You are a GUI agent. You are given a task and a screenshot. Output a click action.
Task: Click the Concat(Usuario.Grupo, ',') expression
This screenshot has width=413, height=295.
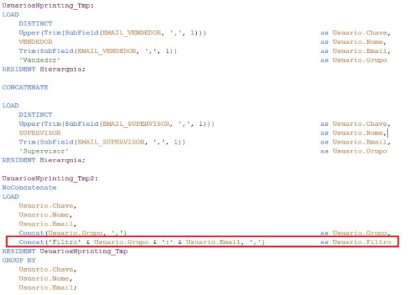pyautogui.click(x=72, y=233)
